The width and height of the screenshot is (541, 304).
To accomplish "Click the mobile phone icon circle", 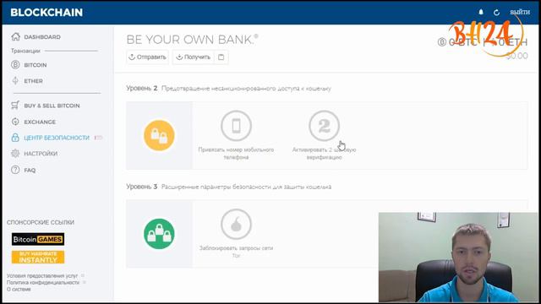I will [x=237, y=126].
